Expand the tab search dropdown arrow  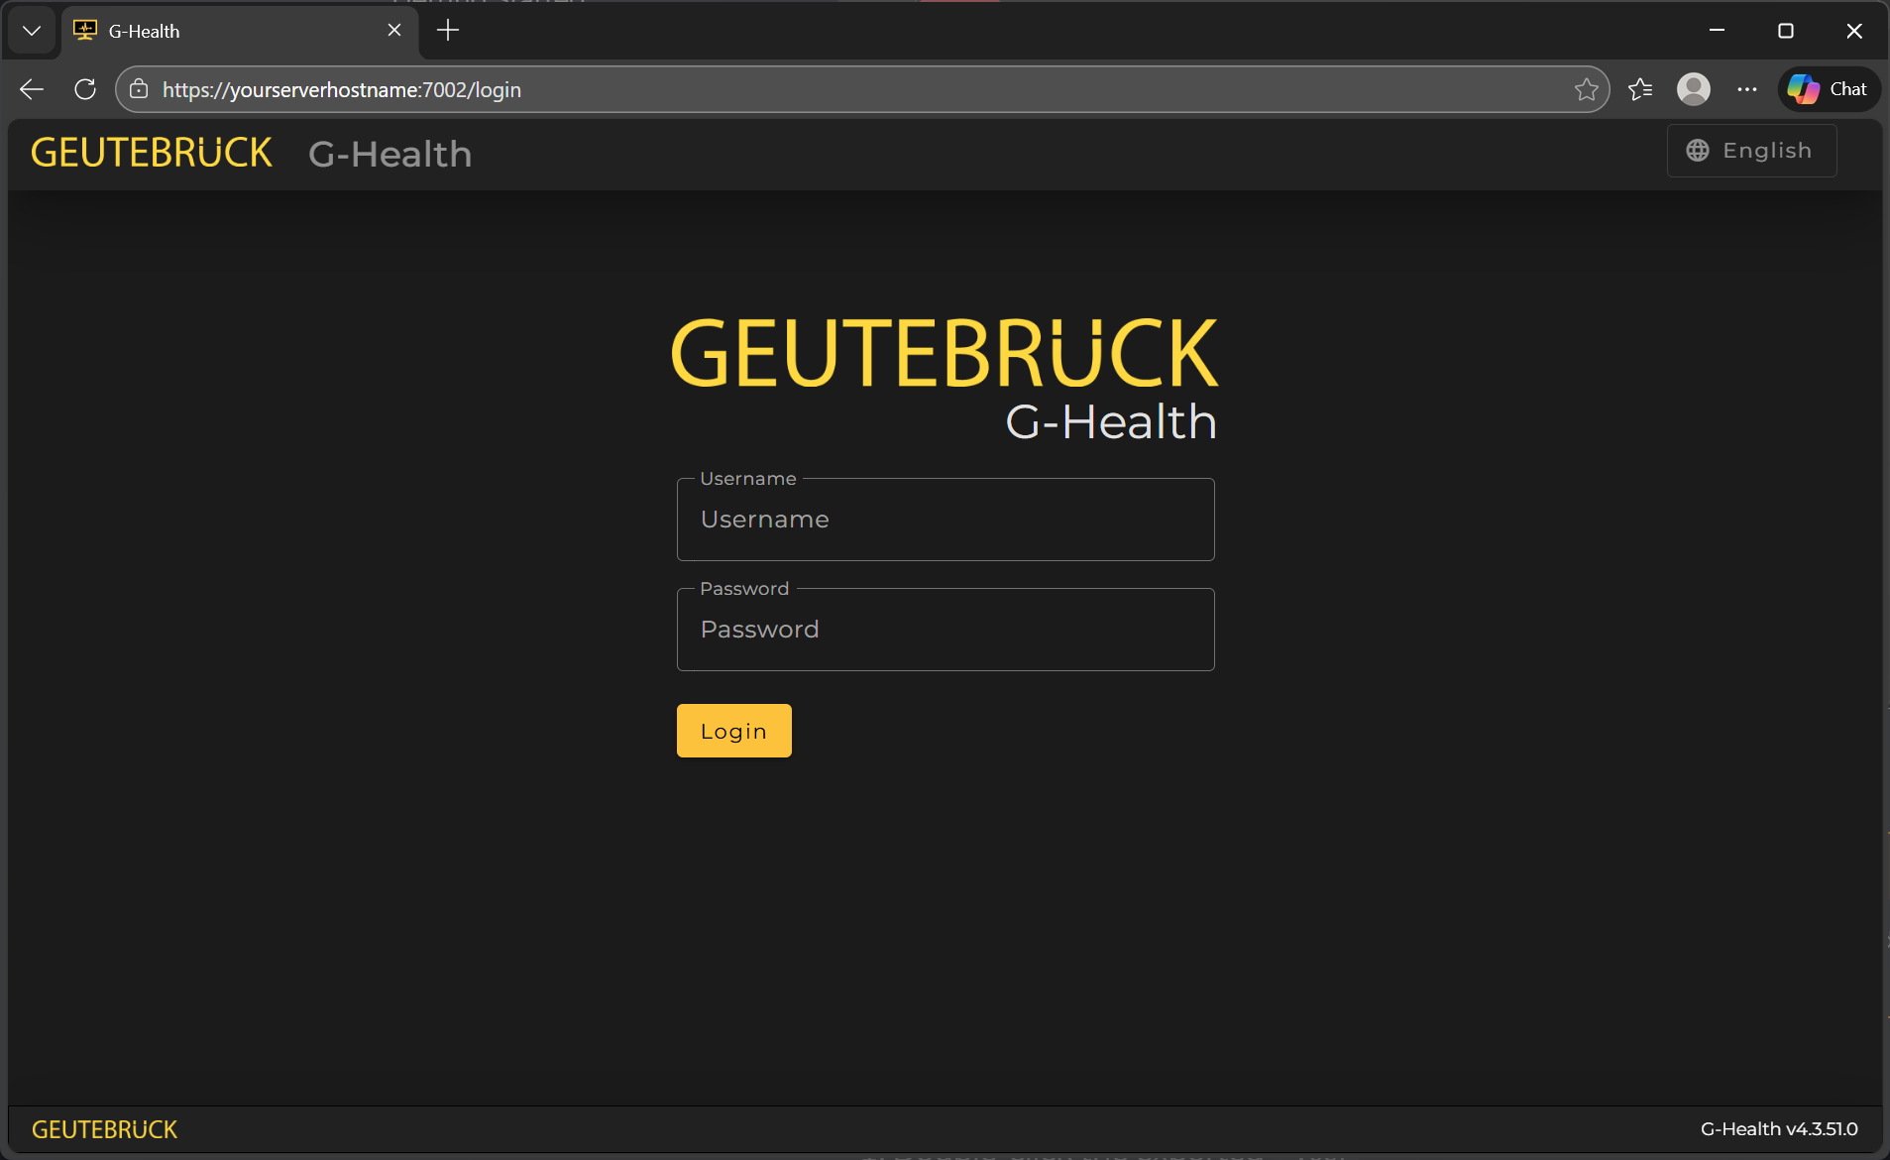[x=32, y=31]
